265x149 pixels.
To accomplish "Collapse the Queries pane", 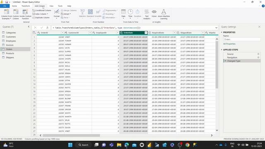I will click(x=29, y=26).
